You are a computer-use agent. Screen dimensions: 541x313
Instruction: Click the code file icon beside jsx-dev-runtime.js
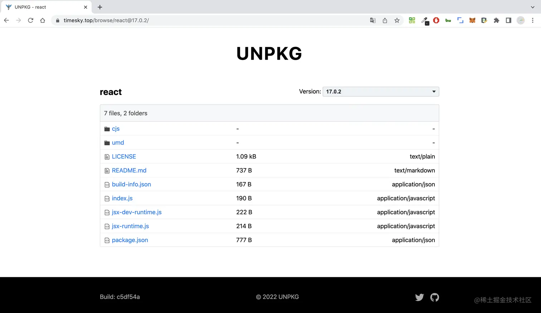pyautogui.click(x=107, y=212)
